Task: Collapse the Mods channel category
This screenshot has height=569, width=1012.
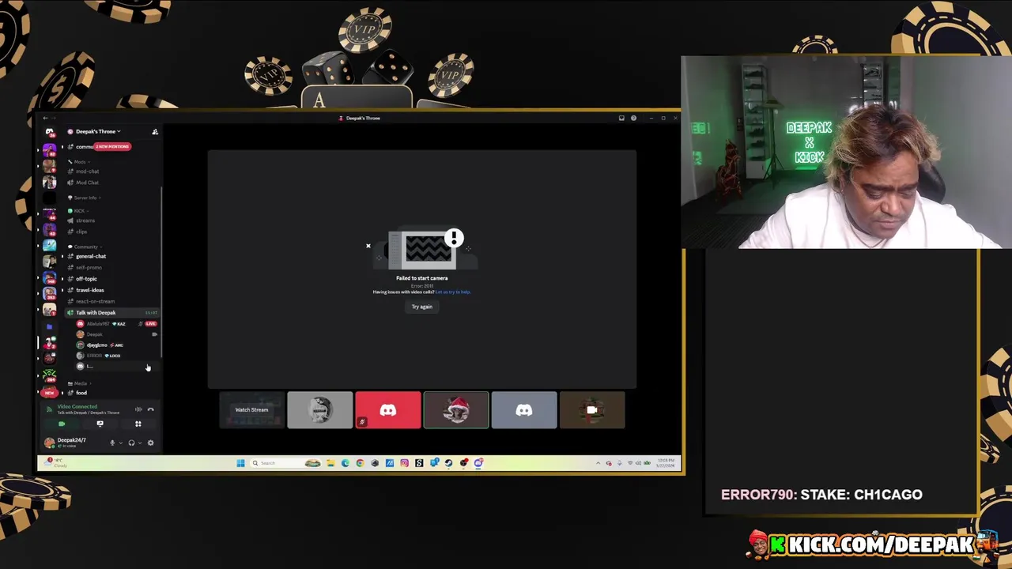Action: 77,162
